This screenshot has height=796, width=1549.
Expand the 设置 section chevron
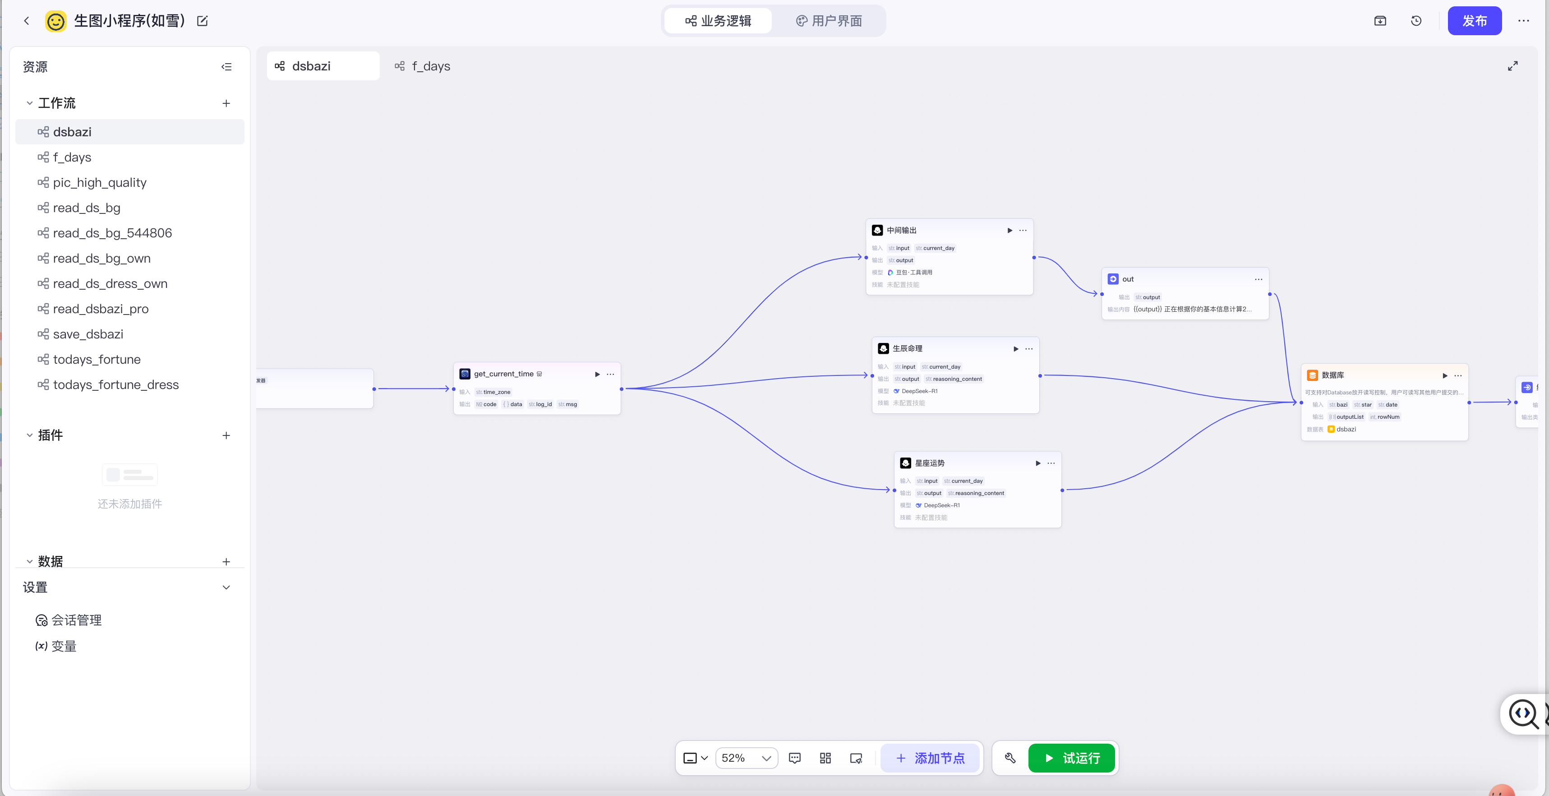click(226, 587)
